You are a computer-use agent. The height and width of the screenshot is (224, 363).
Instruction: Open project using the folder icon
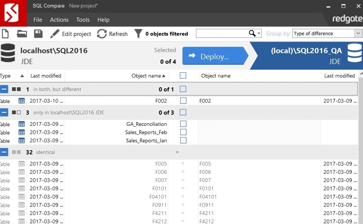coord(22,34)
